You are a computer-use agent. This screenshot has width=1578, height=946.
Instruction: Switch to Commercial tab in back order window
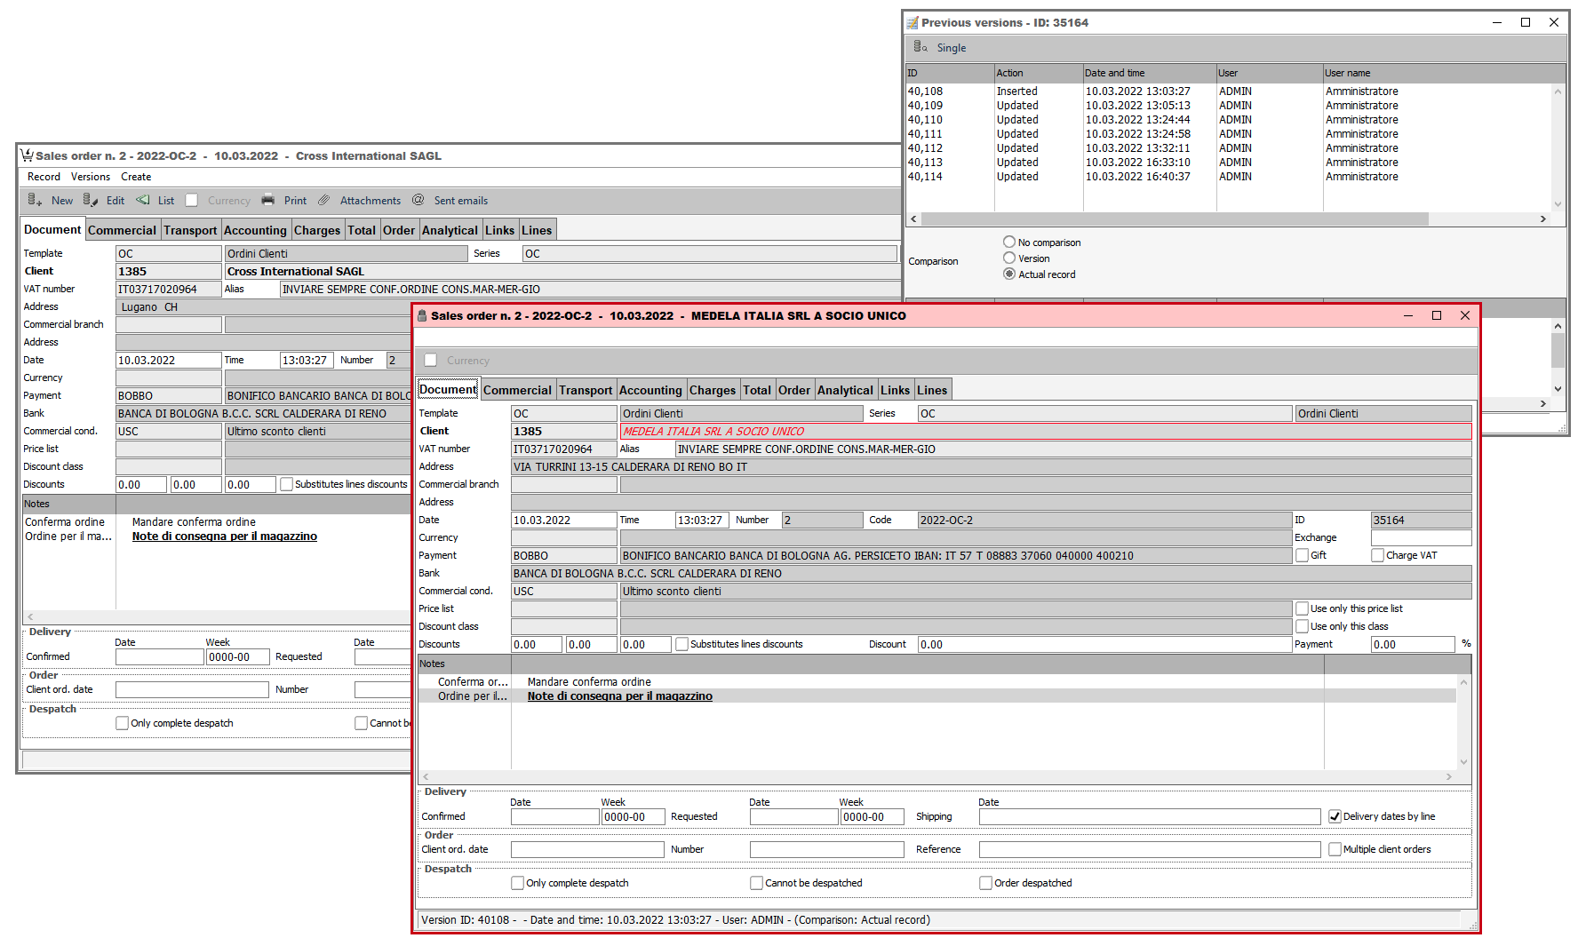[122, 230]
